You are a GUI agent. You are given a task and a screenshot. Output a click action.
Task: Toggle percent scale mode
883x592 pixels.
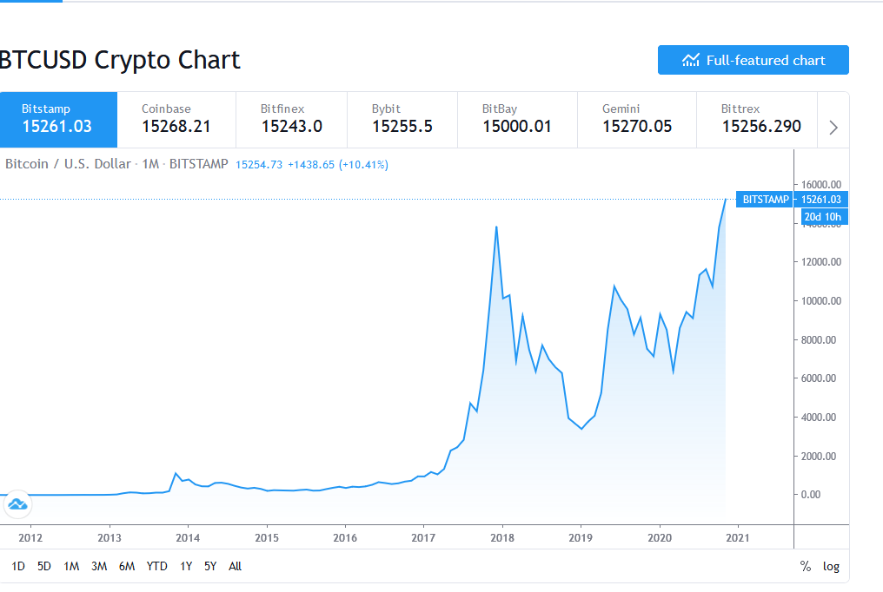806,567
